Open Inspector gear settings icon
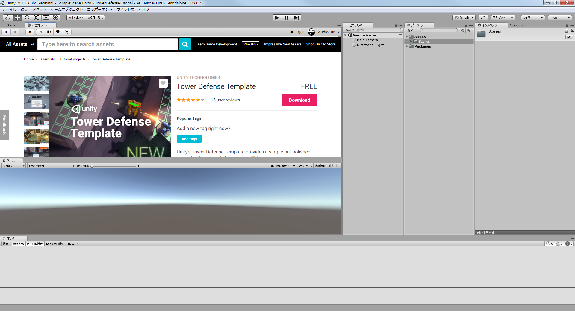Screen dimensions: 575x311 (572, 31)
